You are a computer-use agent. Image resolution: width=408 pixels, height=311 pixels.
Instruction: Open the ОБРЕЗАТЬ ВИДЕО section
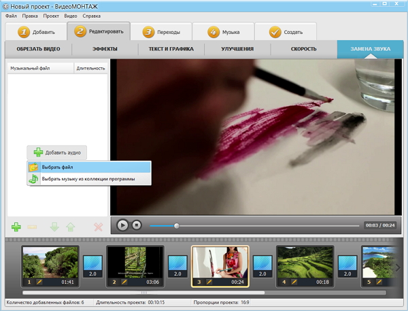(x=38, y=49)
